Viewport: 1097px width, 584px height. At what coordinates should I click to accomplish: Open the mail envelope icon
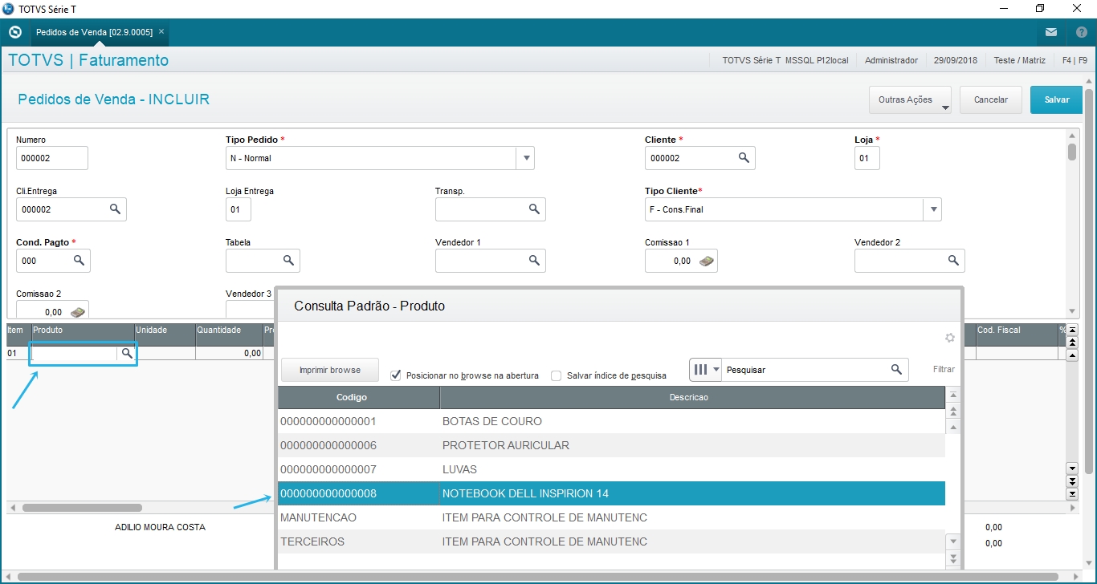click(x=1051, y=32)
